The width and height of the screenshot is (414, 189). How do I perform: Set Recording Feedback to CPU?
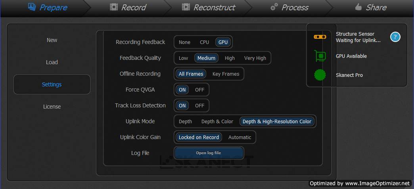pos(204,42)
